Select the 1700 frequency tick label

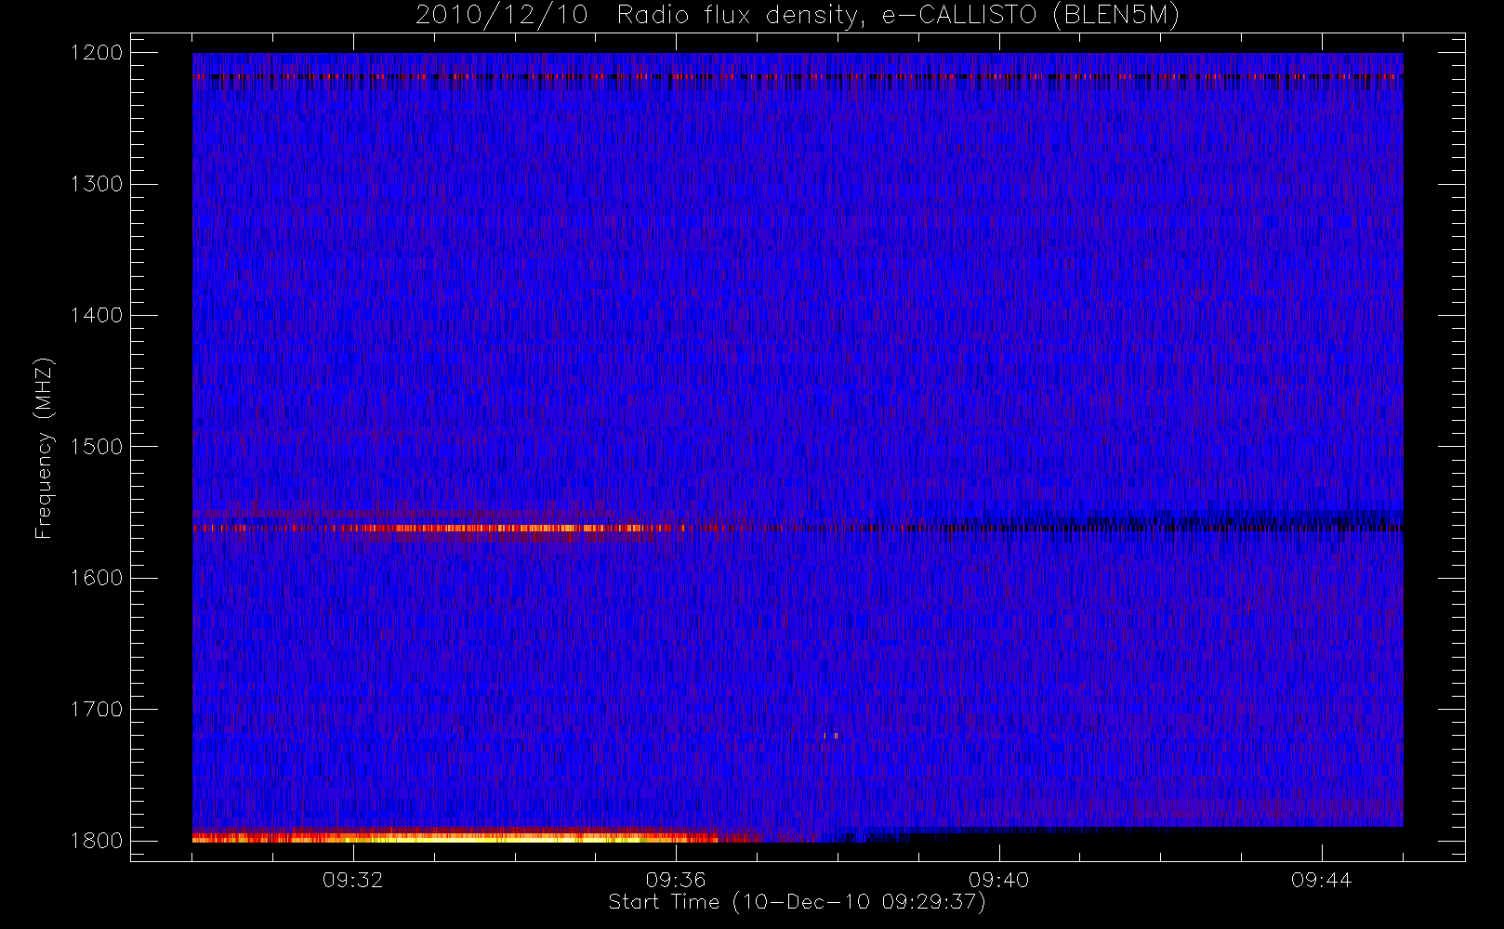(x=97, y=710)
